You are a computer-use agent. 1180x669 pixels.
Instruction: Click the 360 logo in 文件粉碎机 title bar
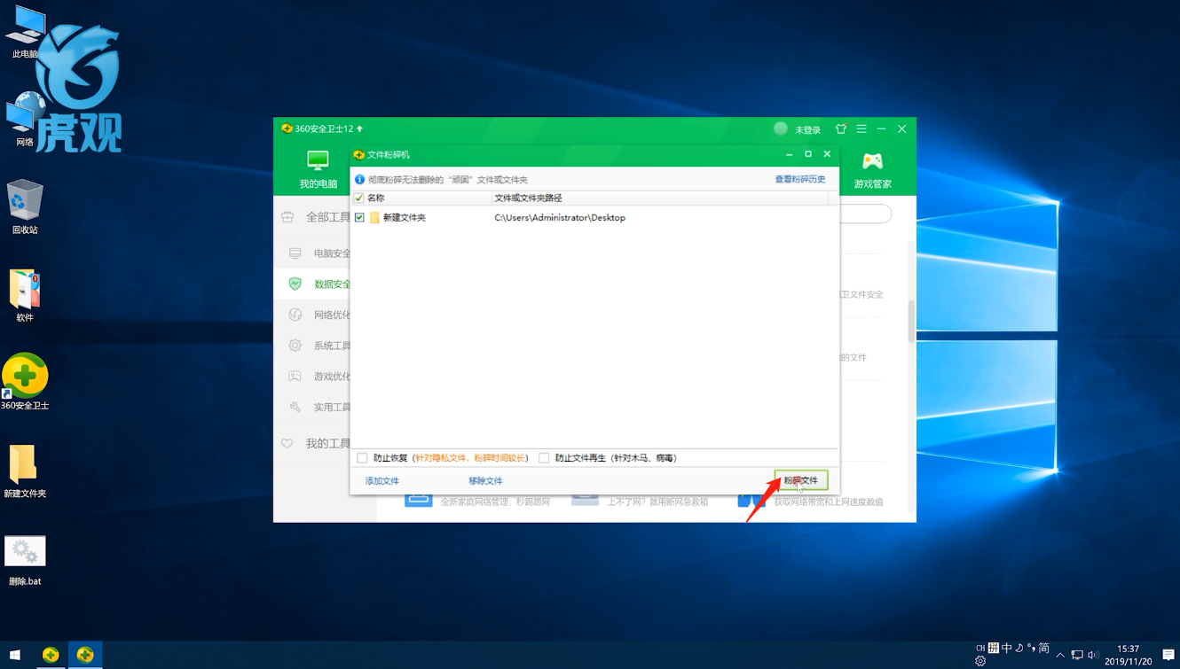(359, 154)
